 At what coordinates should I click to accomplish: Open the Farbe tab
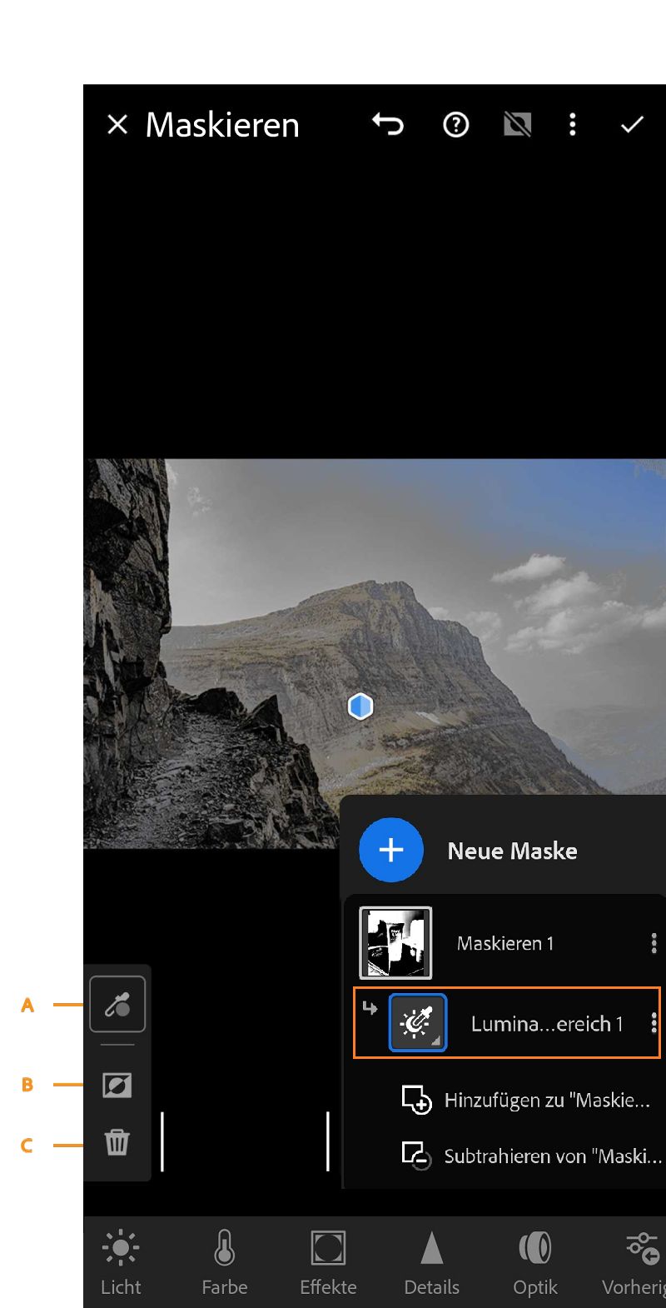pyautogui.click(x=225, y=1263)
